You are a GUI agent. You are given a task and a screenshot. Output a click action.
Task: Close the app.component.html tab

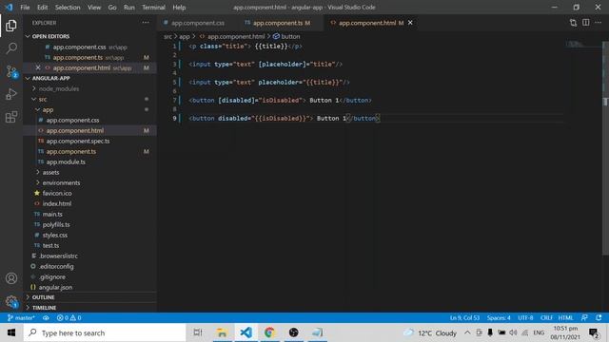(410, 23)
